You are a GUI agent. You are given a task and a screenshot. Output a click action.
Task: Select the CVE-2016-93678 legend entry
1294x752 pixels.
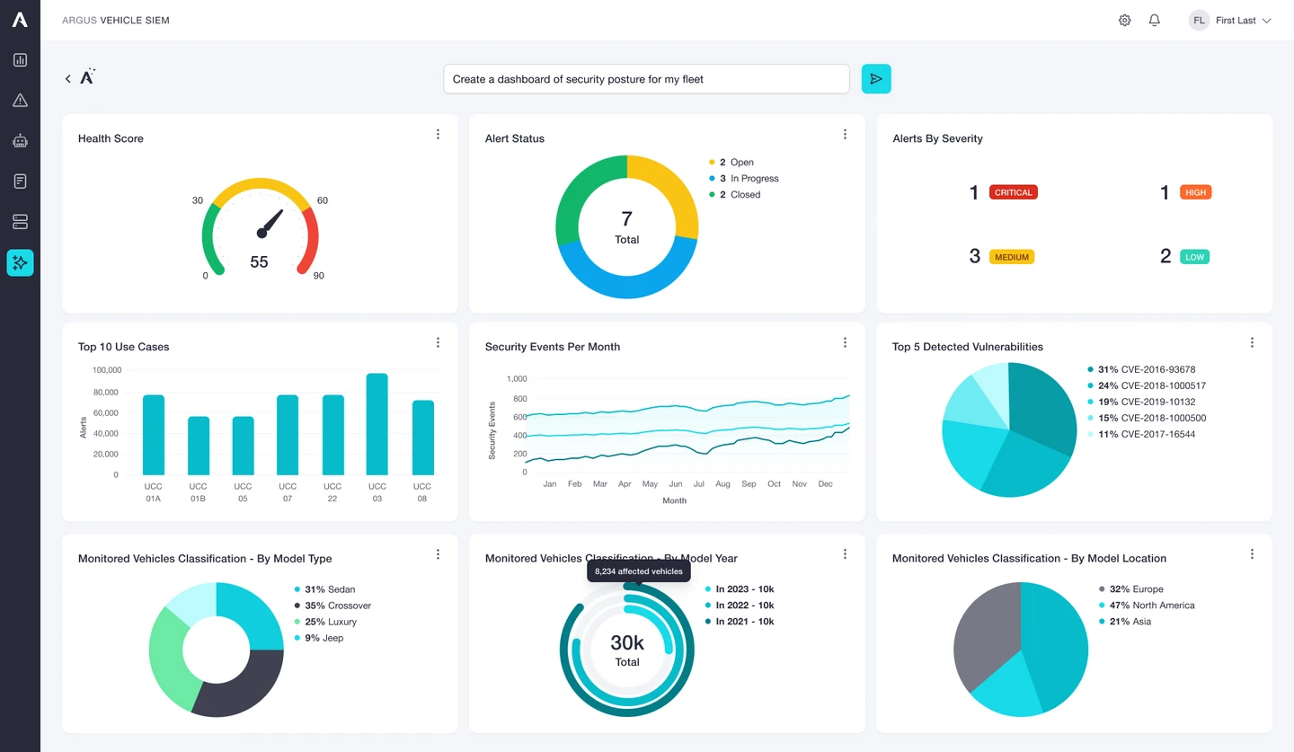click(1141, 370)
